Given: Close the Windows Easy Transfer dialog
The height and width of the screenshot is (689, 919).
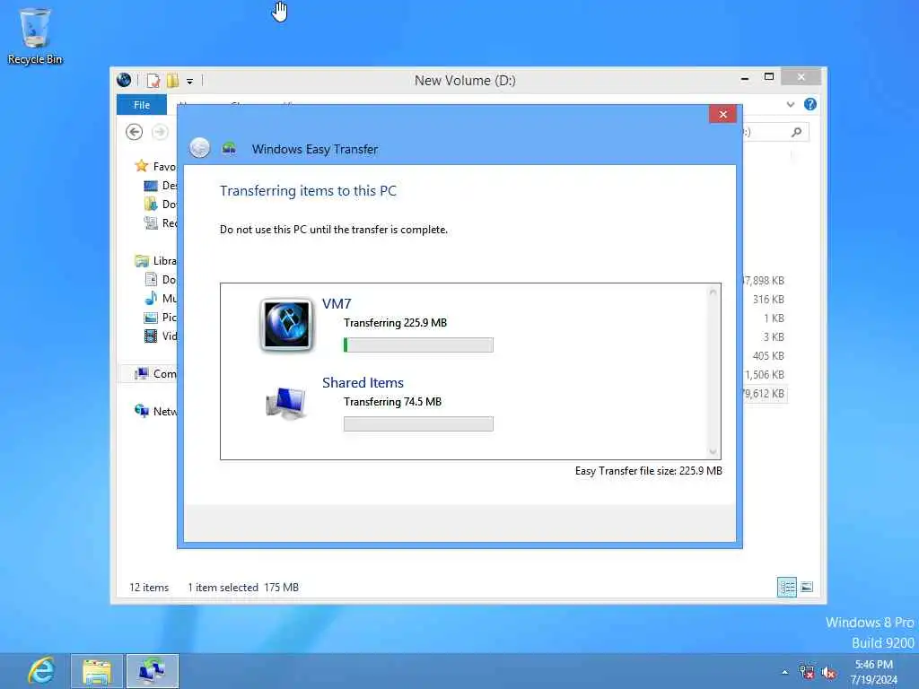Looking at the screenshot, I should click(722, 114).
